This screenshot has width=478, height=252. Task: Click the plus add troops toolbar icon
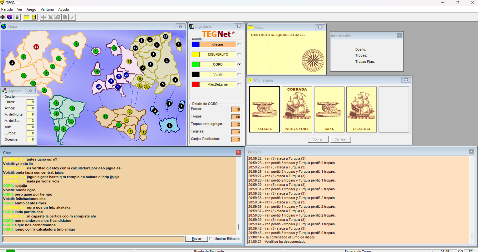pyautogui.click(x=43, y=17)
